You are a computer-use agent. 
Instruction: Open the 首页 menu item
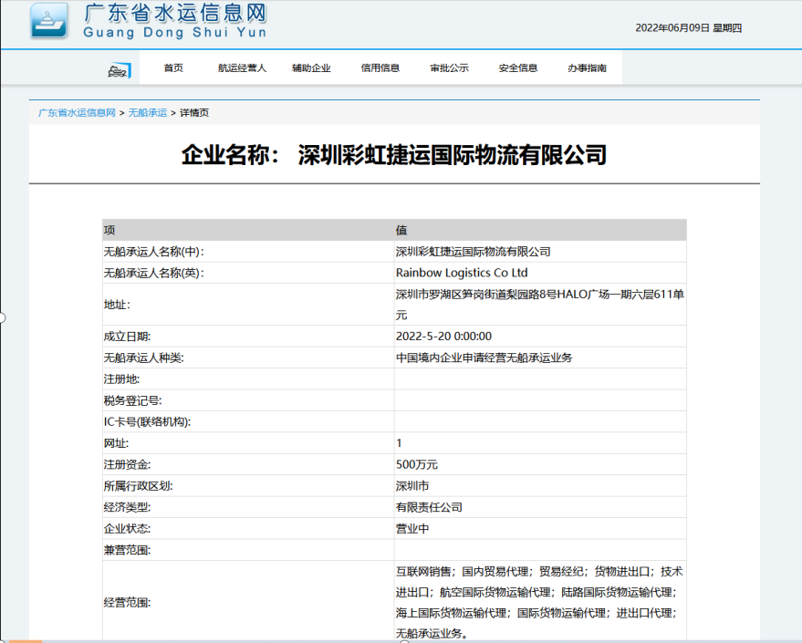173,68
